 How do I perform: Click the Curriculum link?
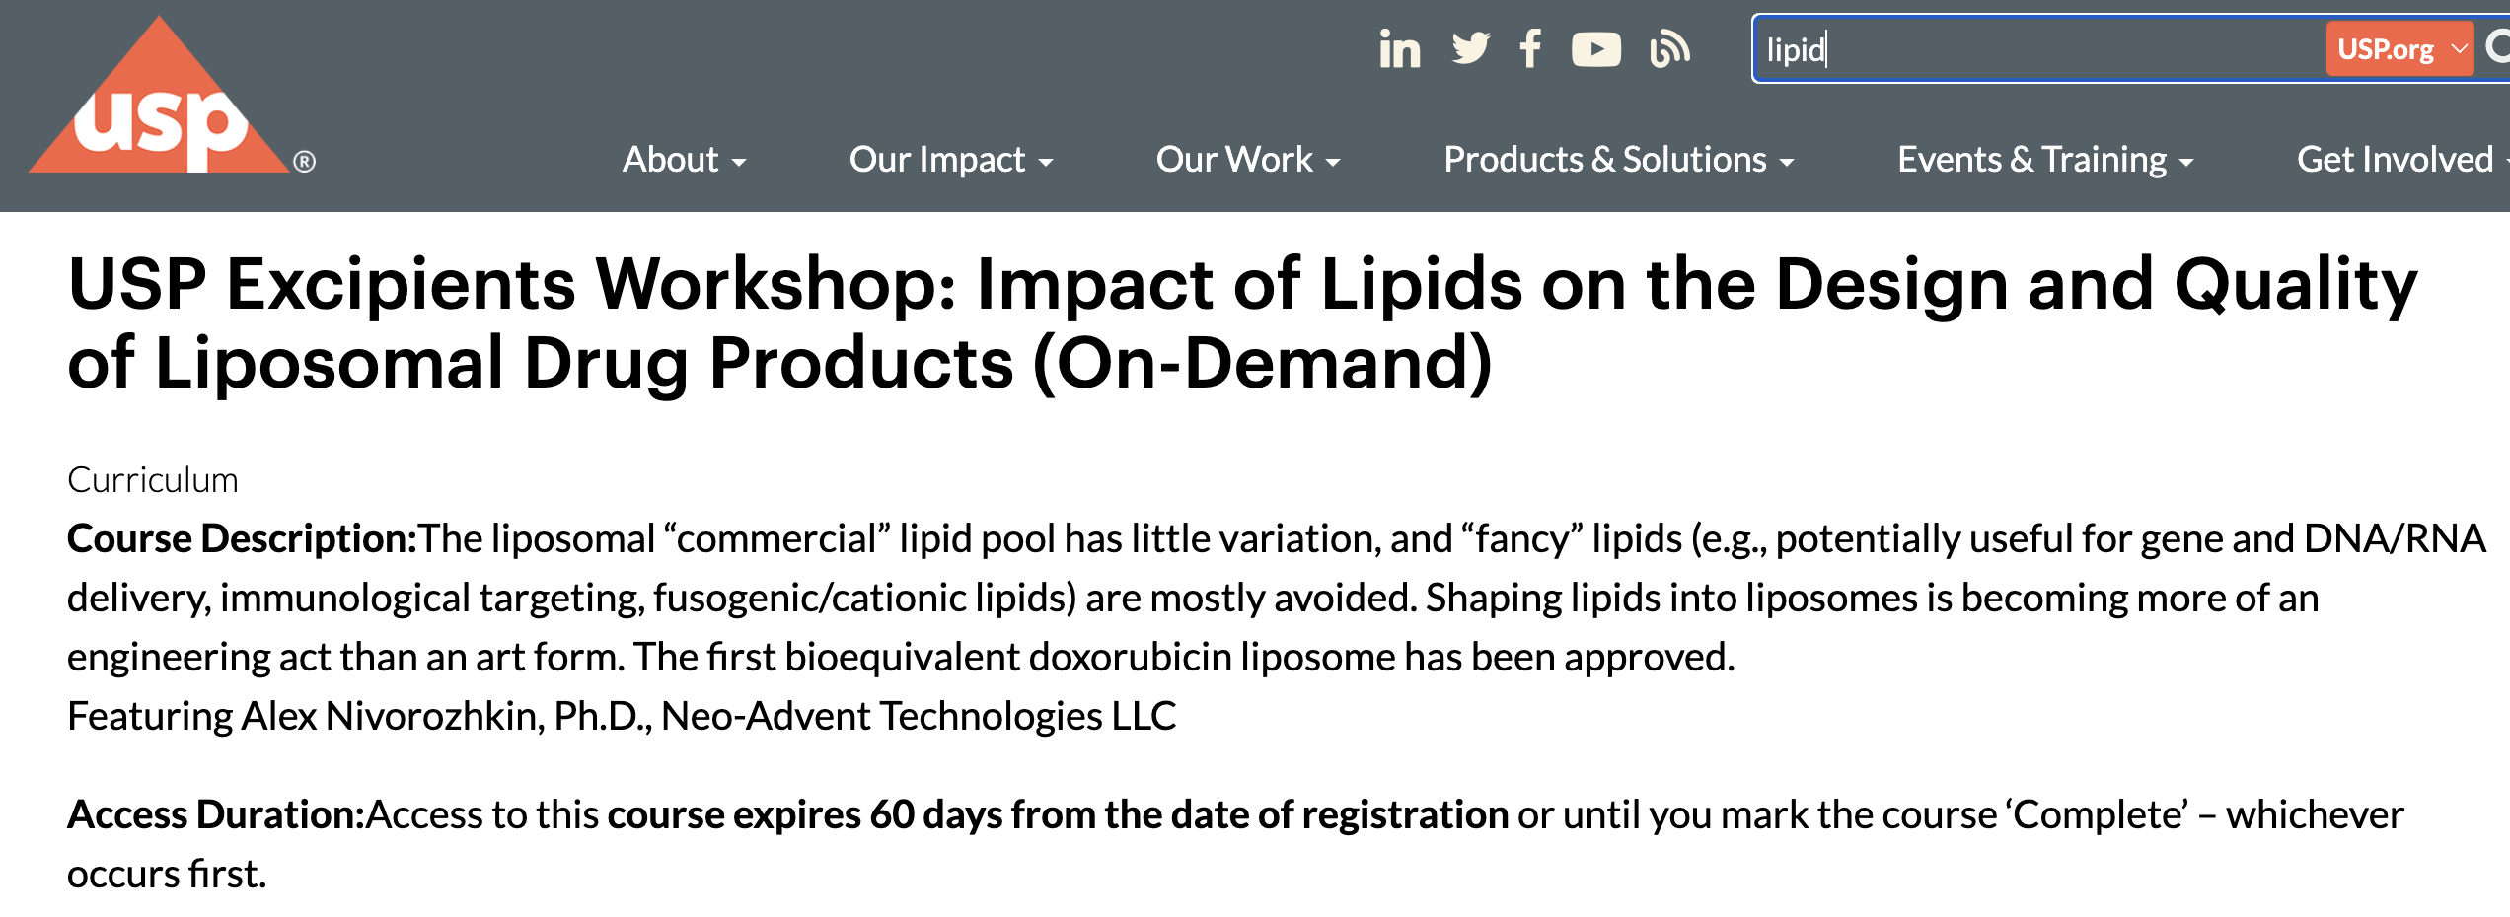pyautogui.click(x=153, y=480)
